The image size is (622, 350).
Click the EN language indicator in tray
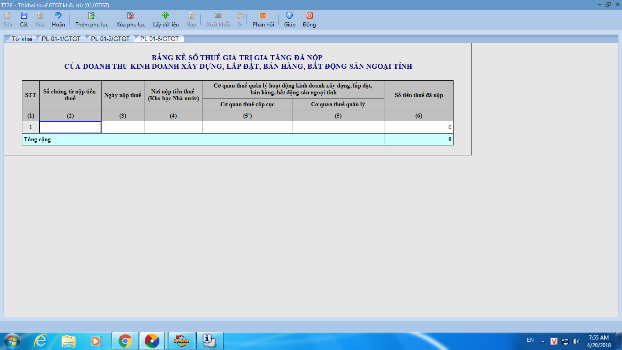pyautogui.click(x=530, y=340)
